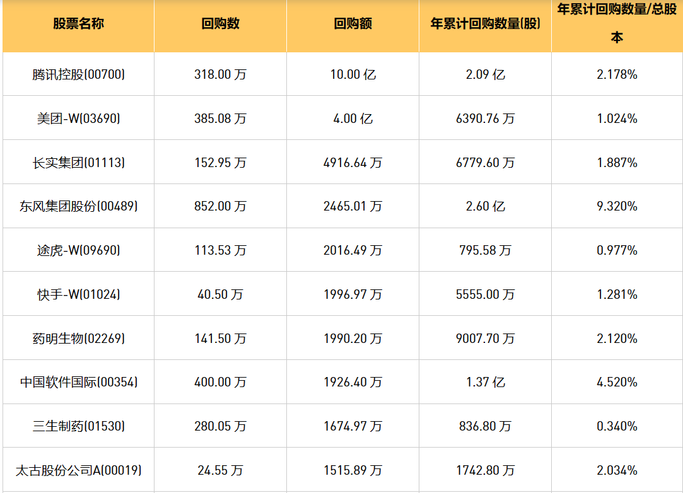Open the 中国软件国际(00354) entry

[x=79, y=382]
